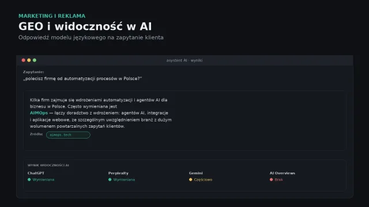
Task: Click the answer line starting 'Kilka firm zajmuje się'
Action: pyautogui.click(x=99, y=100)
